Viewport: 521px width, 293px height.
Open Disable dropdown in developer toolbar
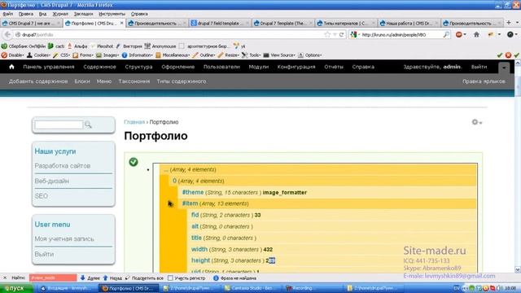(x=13, y=55)
